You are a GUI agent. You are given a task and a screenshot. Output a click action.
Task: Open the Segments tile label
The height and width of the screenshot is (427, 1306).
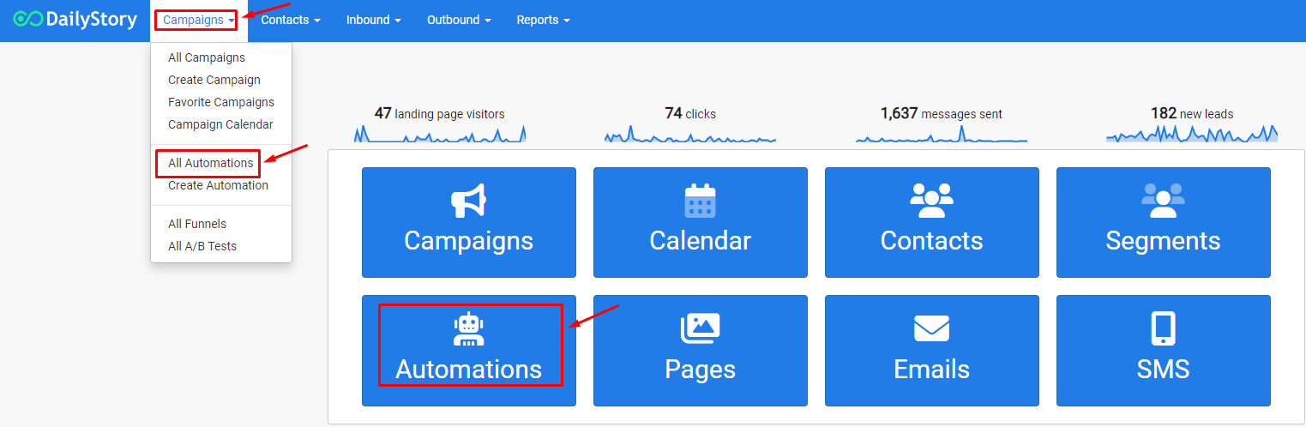tap(1163, 241)
